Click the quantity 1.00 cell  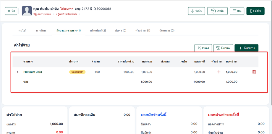coord(97,72)
